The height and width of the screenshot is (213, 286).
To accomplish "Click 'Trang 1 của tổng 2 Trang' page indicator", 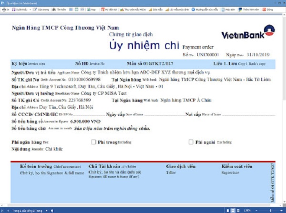I will [x=27, y=211].
